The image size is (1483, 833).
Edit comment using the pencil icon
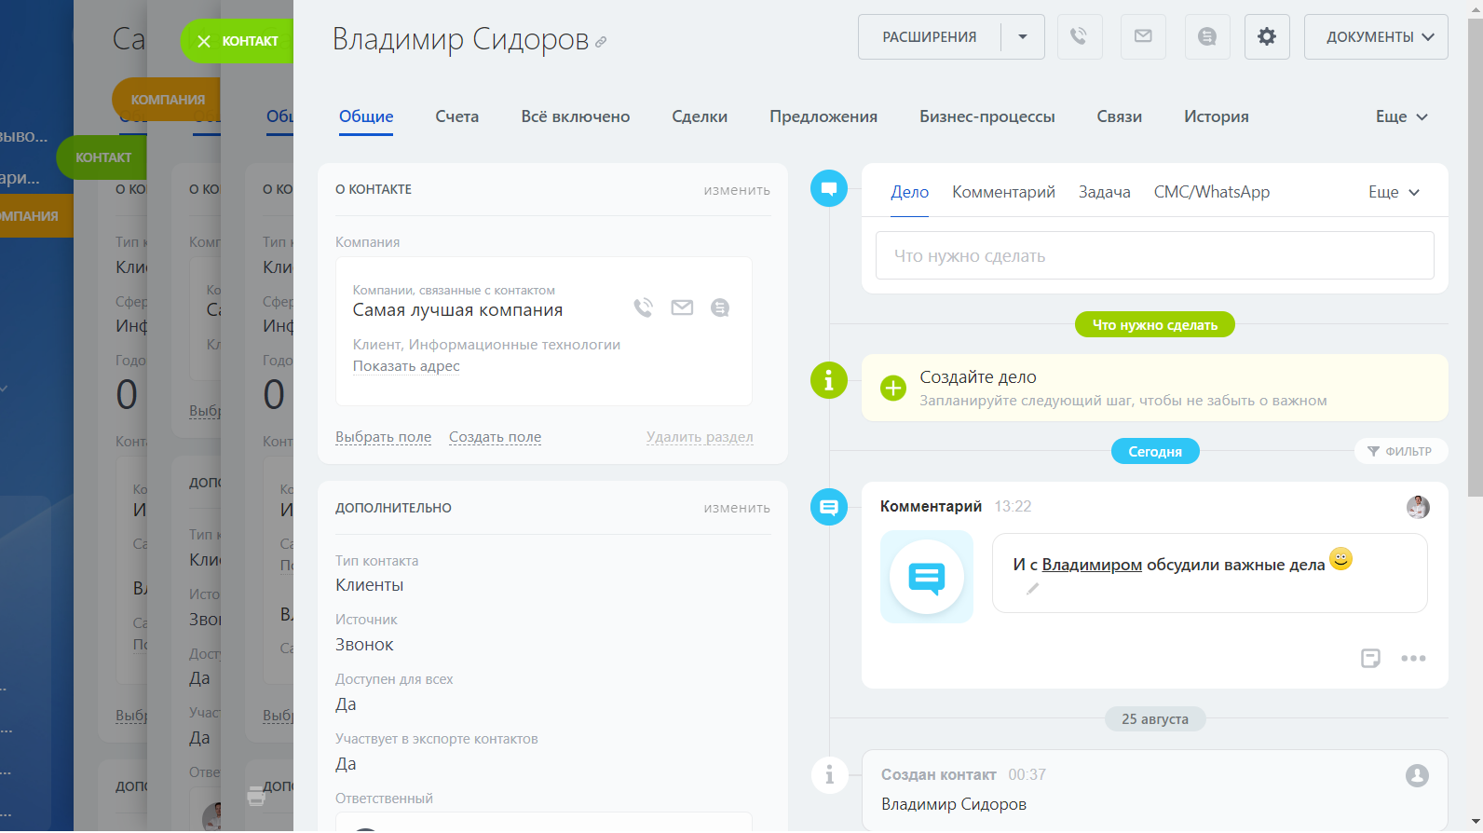tap(1032, 589)
